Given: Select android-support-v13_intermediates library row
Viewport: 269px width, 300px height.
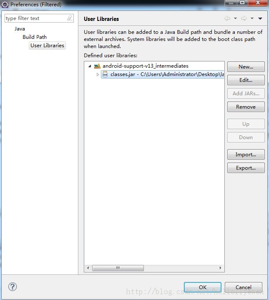Looking at the screenshot, I should (146, 66).
